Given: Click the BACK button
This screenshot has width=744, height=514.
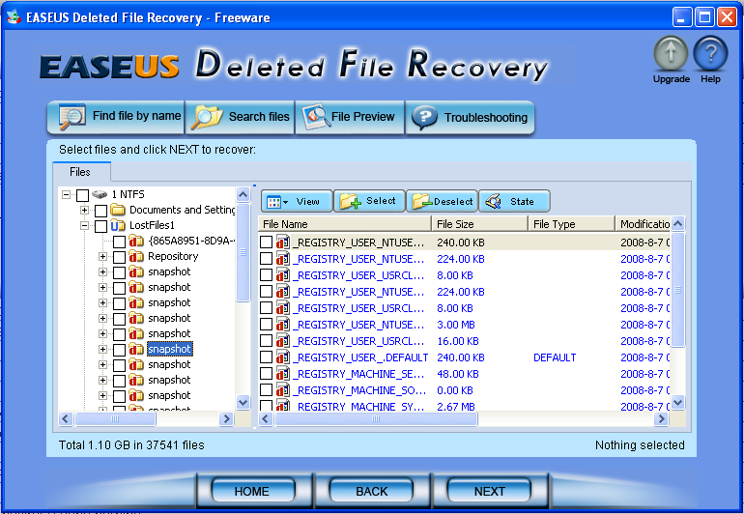Looking at the screenshot, I should click(372, 491).
